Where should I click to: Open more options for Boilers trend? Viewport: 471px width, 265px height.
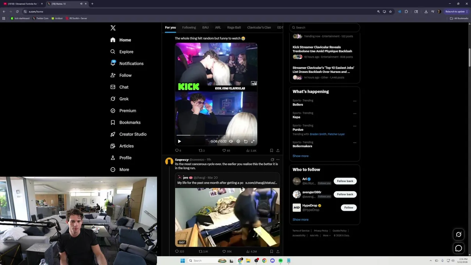tap(355, 101)
